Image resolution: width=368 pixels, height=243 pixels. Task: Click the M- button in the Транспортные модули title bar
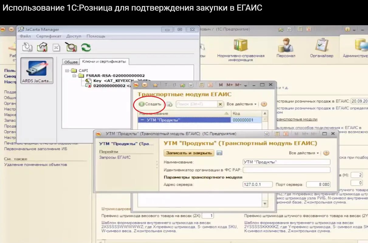point(238,85)
